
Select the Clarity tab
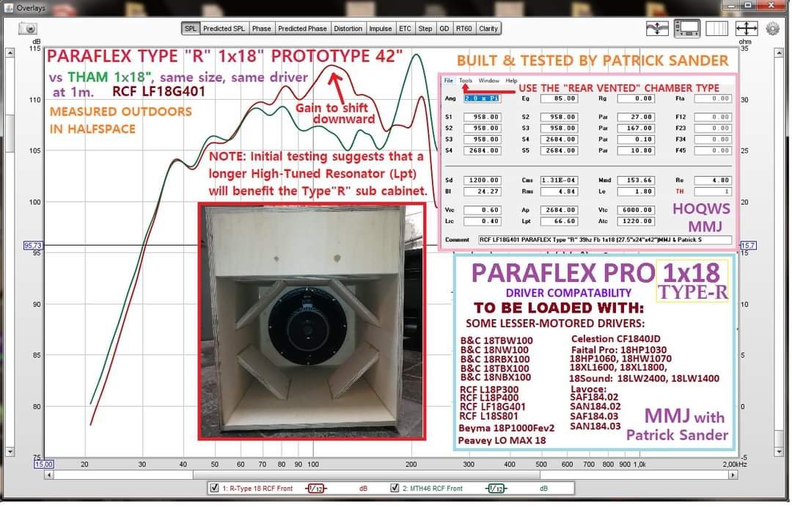[x=488, y=29]
